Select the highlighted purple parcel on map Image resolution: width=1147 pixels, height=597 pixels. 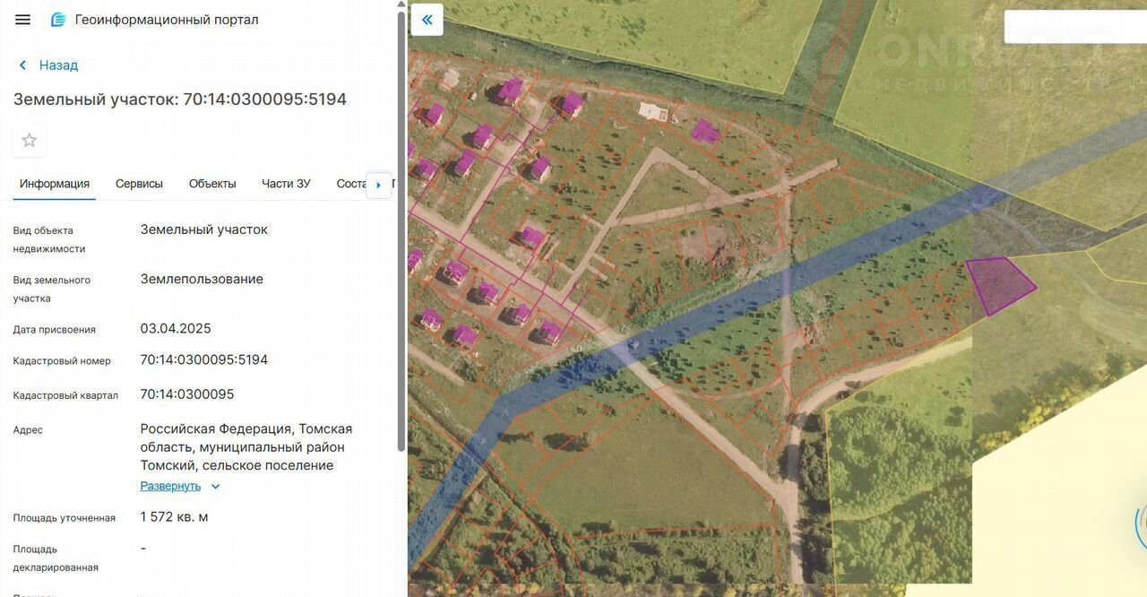tap(1001, 284)
